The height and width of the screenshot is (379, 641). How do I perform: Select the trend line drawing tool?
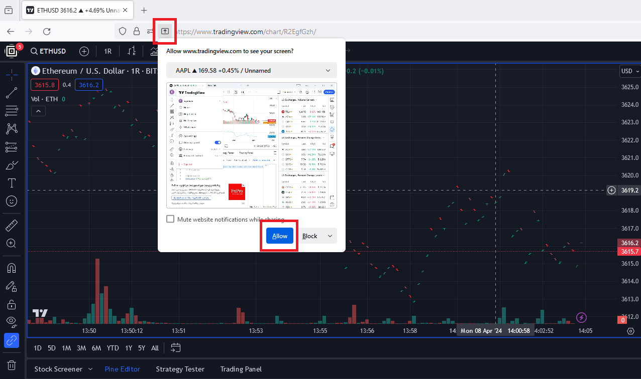tap(12, 93)
